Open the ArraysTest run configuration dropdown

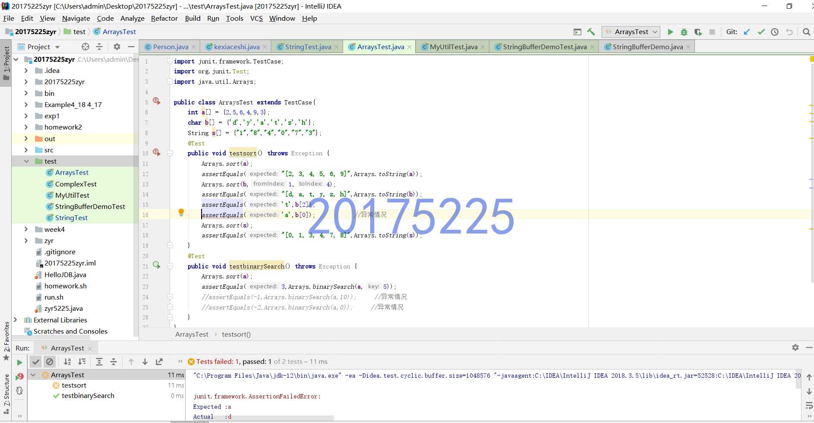tap(631, 32)
